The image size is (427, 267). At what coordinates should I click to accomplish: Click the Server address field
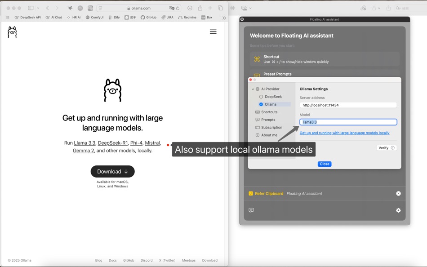(348, 105)
